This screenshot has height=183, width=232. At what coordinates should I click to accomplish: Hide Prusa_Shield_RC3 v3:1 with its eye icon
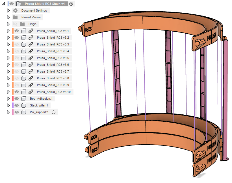17,31
